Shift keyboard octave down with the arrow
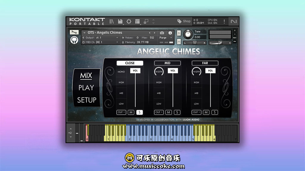305x171 pixels. [x=71, y=137]
